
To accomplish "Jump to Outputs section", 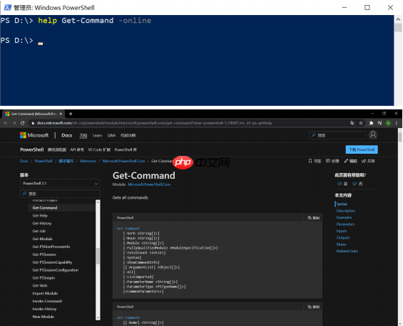I will click(x=343, y=237).
